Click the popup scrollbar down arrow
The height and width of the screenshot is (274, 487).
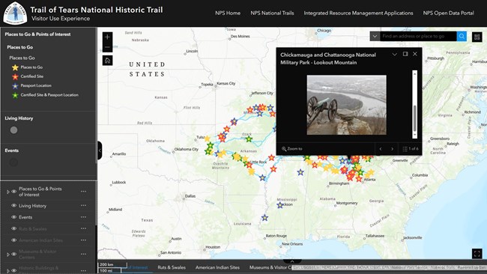pos(414,136)
